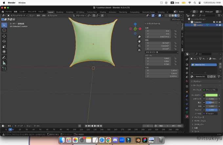Toggle viewport gizmos display button
The height and width of the screenshot is (145, 223).
tap(153, 15)
